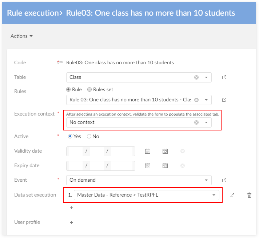Clear the Execution context selection

[x=196, y=122]
